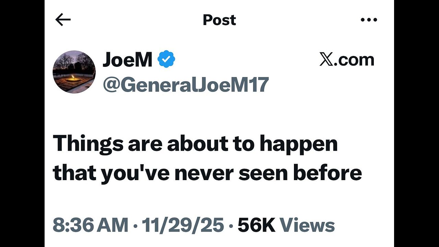Click the word "Things" in the post
The height and width of the screenshot is (247, 439).
point(88,144)
